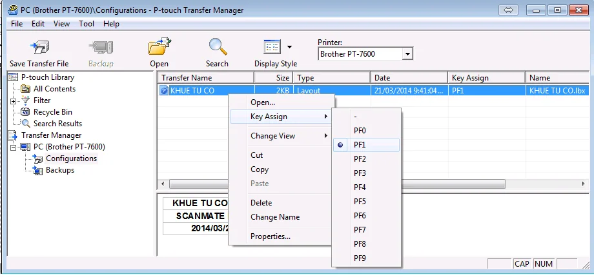Open the Tool menu in menu bar

click(87, 24)
